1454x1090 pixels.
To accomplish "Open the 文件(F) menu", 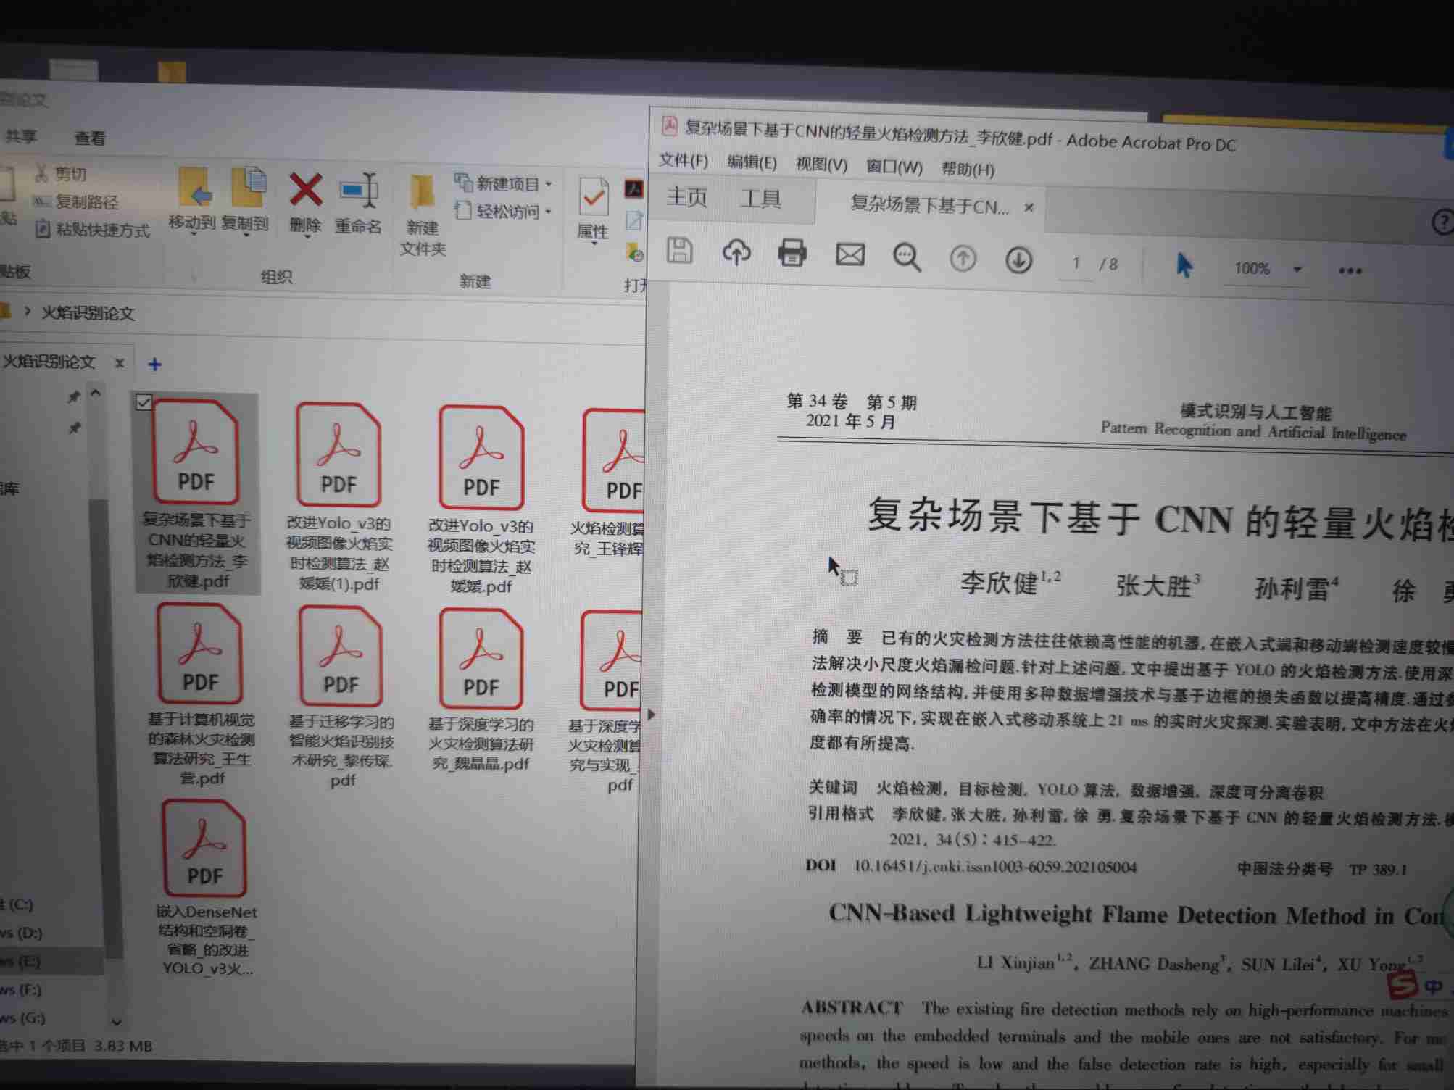I will click(683, 160).
